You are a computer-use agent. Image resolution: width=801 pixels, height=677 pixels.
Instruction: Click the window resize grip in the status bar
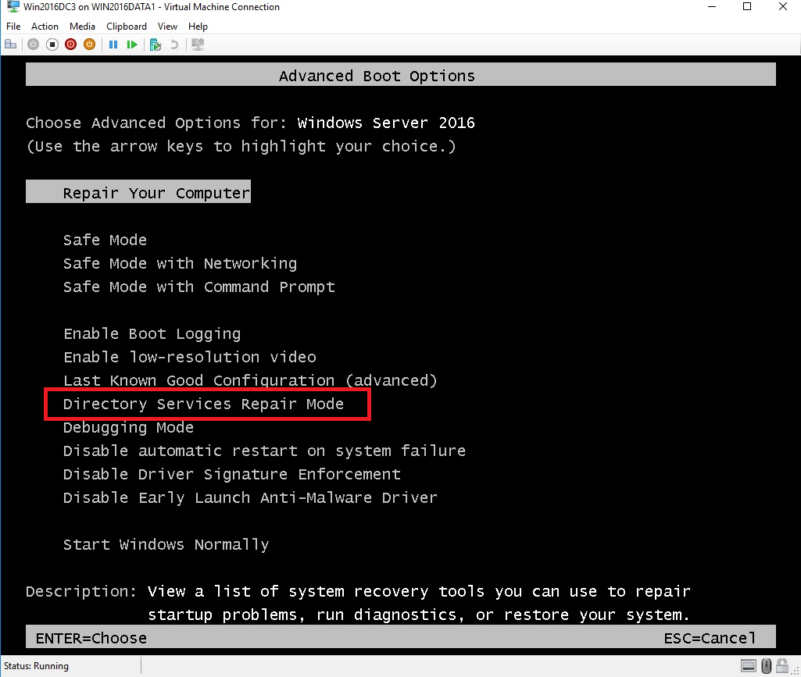click(x=796, y=670)
